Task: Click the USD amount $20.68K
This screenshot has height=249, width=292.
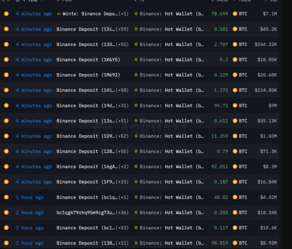Action: 267,75
